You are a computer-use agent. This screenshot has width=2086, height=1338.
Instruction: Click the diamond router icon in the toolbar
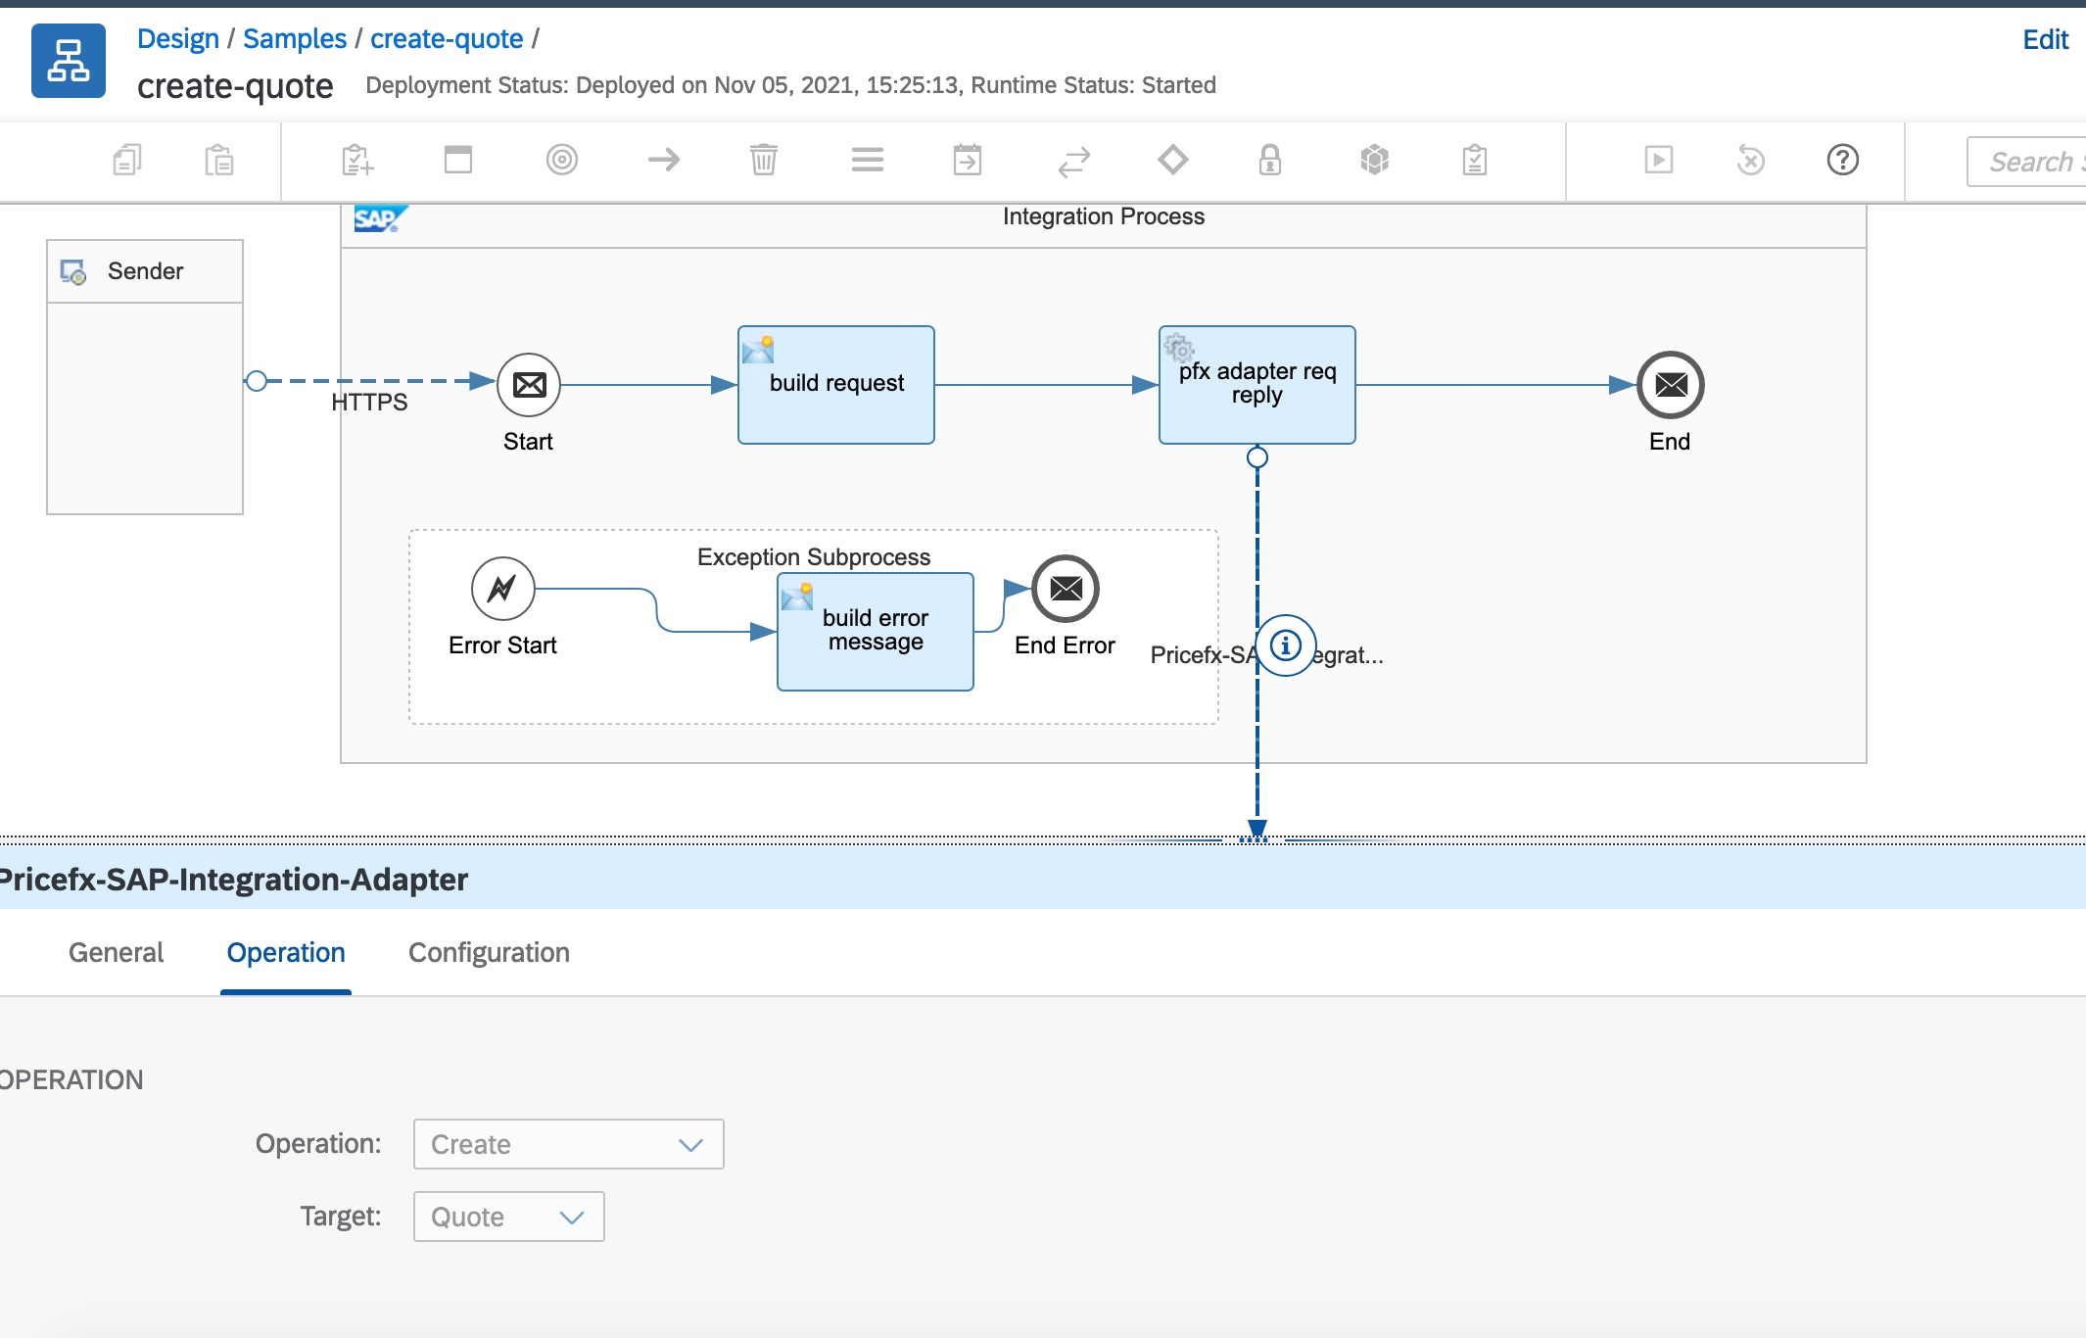[x=1172, y=160]
